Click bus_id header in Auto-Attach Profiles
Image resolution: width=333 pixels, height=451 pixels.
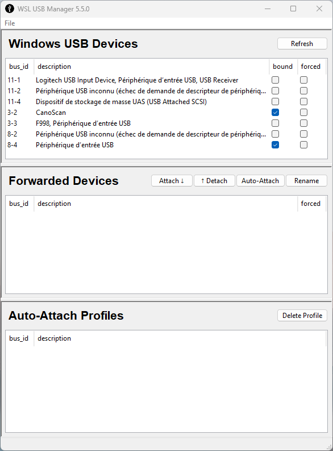(19, 338)
